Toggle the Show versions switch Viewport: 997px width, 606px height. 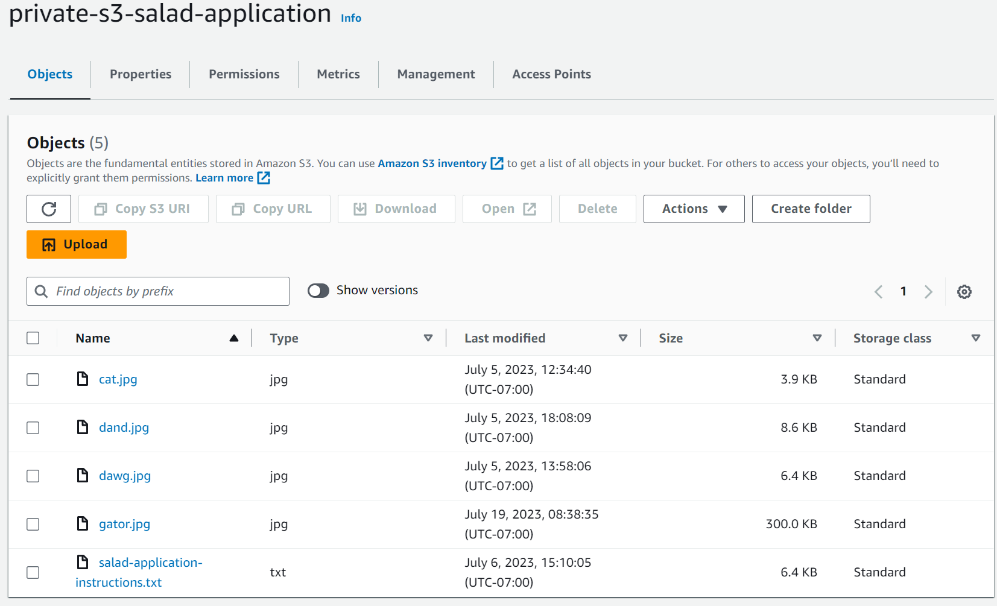318,291
